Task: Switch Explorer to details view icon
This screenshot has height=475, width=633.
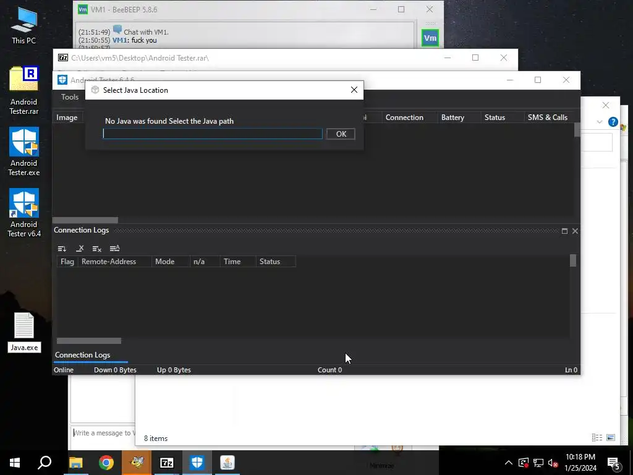Action: pos(597,437)
